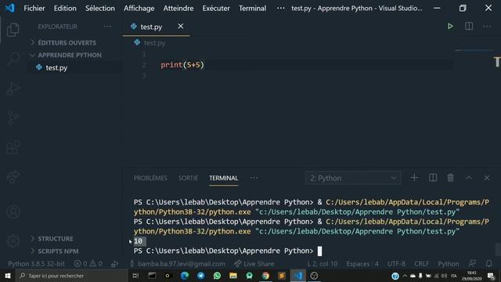The height and width of the screenshot is (282, 501).
Task: Open errors and warnings status item
Action: pyautogui.click(x=88, y=264)
